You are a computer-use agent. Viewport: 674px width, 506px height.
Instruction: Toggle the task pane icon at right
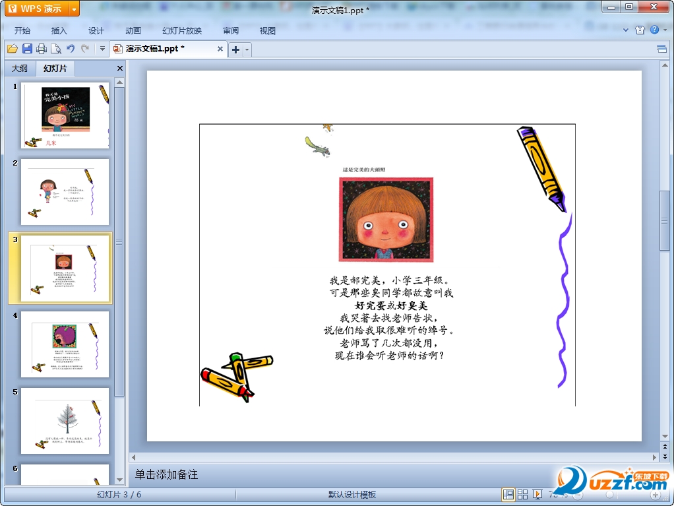pos(662,49)
